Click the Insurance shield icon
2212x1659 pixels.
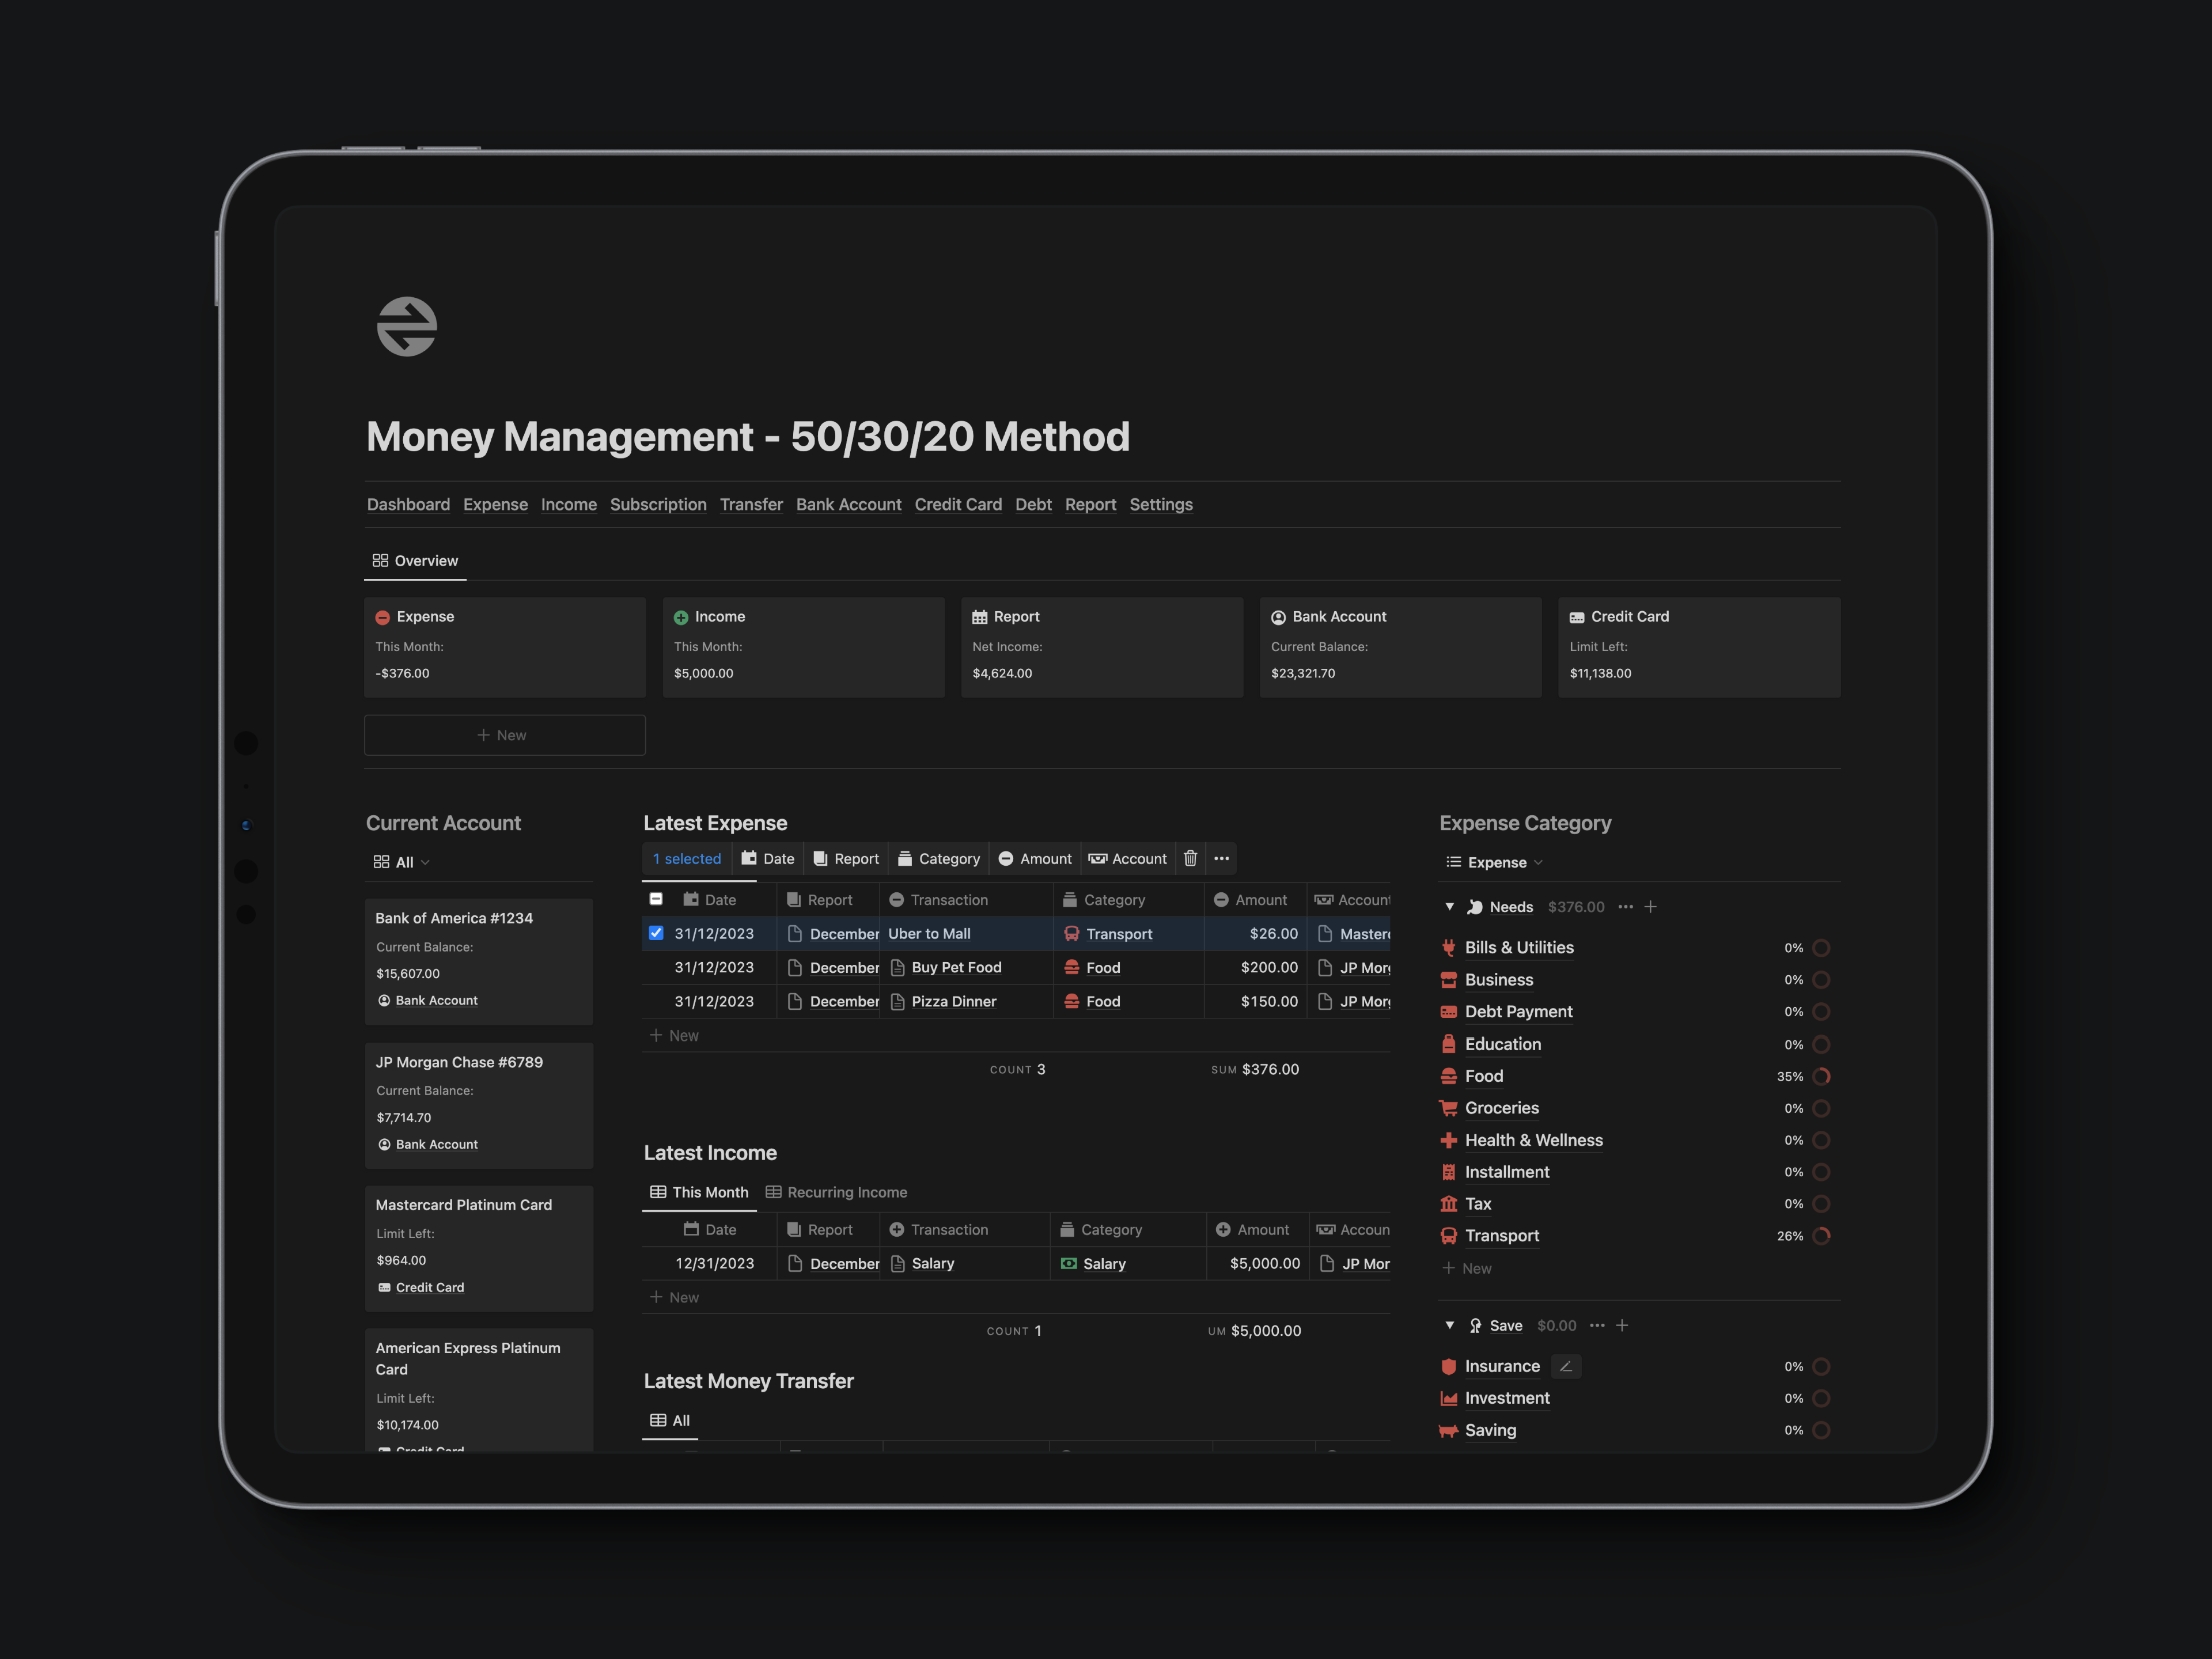coord(1448,1366)
